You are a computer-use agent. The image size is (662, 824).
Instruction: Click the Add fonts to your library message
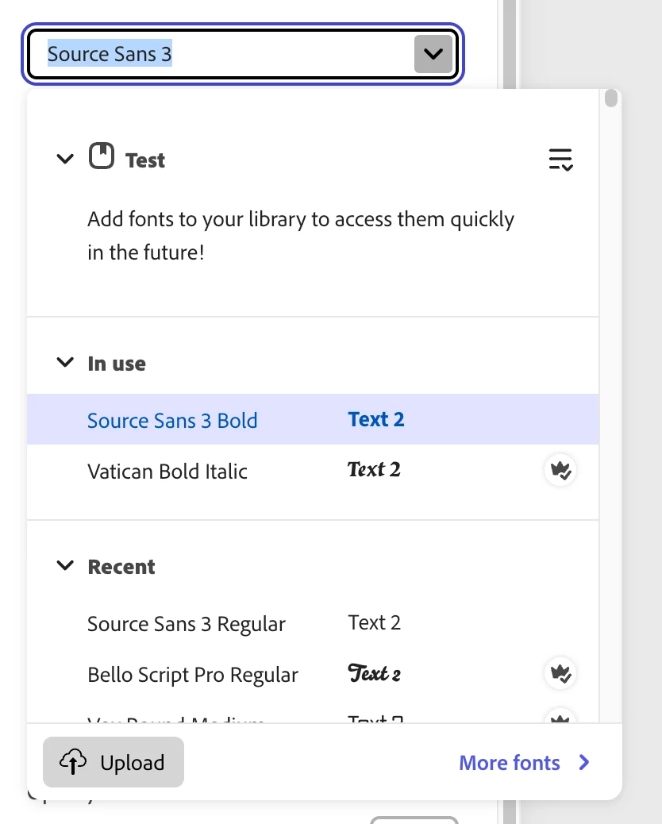(x=301, y=236)
